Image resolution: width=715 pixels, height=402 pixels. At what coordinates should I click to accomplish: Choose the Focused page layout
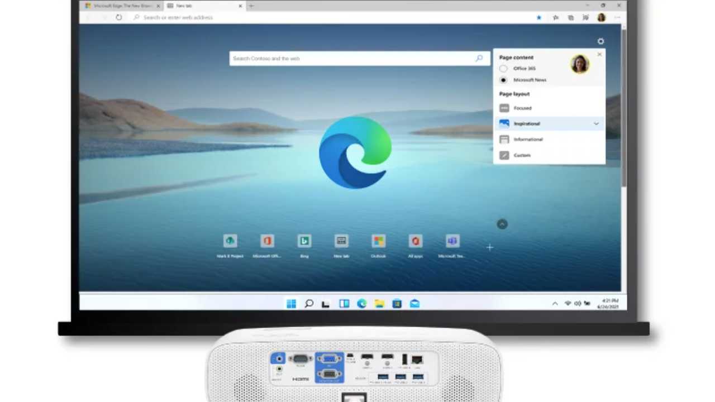(549, 108)
